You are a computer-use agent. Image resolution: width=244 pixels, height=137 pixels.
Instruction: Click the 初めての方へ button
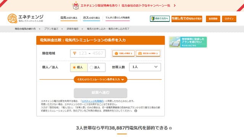point(160,19)
